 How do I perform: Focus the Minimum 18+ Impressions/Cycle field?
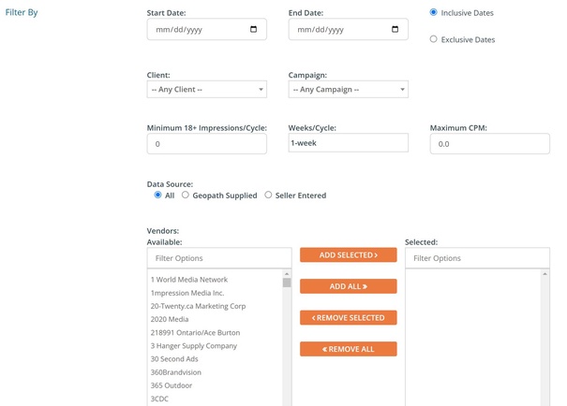[x=207, y=144]
